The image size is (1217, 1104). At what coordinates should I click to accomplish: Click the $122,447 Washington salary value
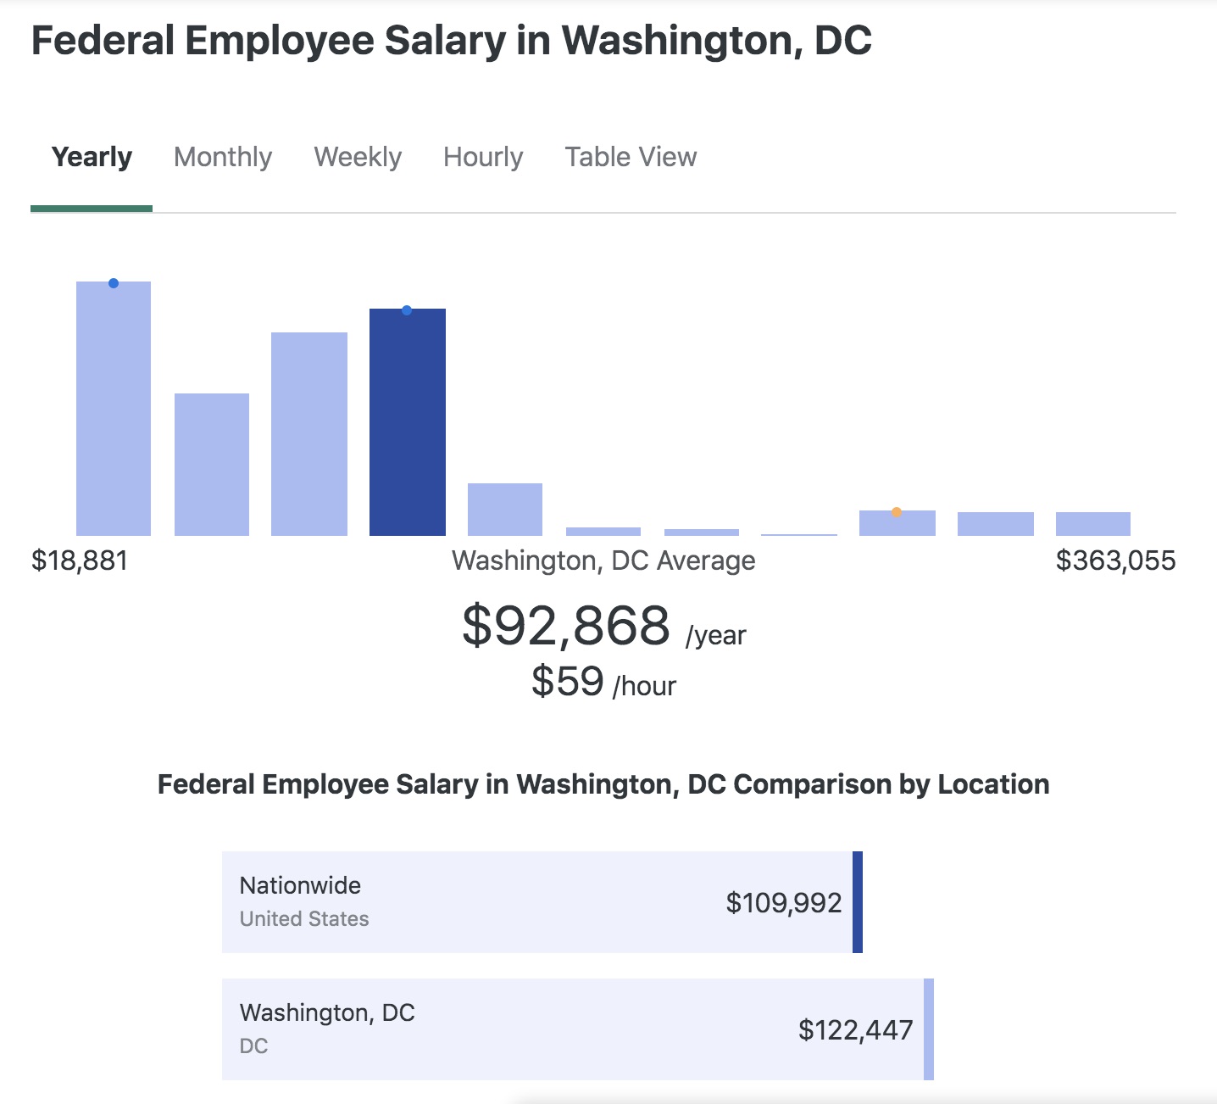[x=856, y=1030]
